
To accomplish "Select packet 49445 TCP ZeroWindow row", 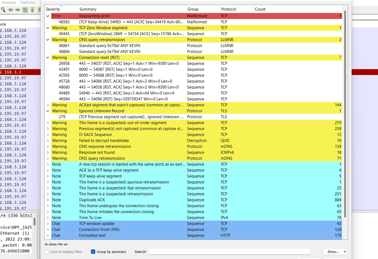I will pyautogui.click(x=196, y=34).
